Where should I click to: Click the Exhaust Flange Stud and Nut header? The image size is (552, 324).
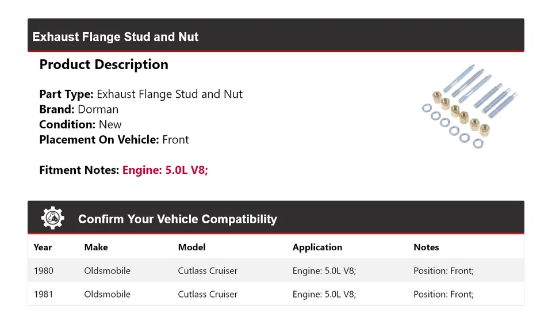coord(116,37)
